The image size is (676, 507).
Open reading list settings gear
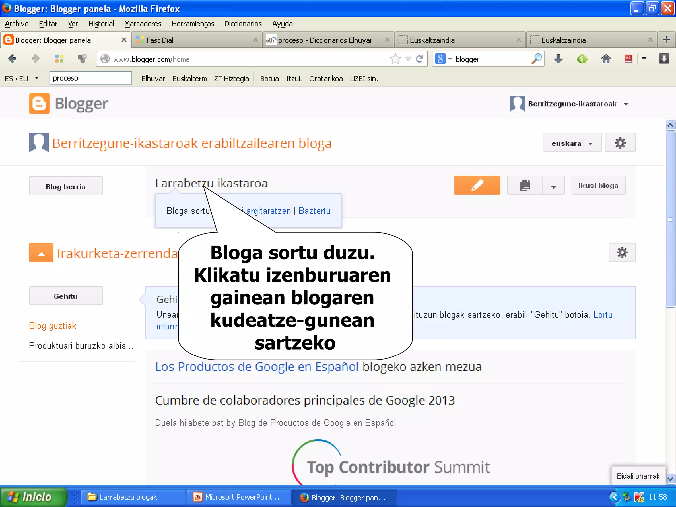click(622, 253)
